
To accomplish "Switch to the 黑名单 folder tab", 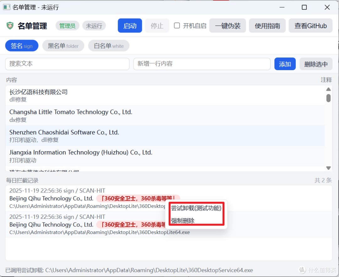I will tap(63, 46).
